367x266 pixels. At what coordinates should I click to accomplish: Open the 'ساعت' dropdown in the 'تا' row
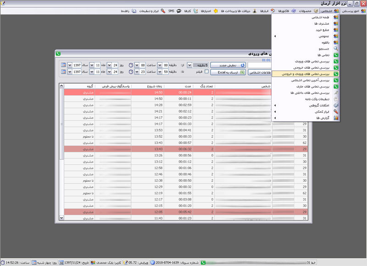tap(137, 72)
